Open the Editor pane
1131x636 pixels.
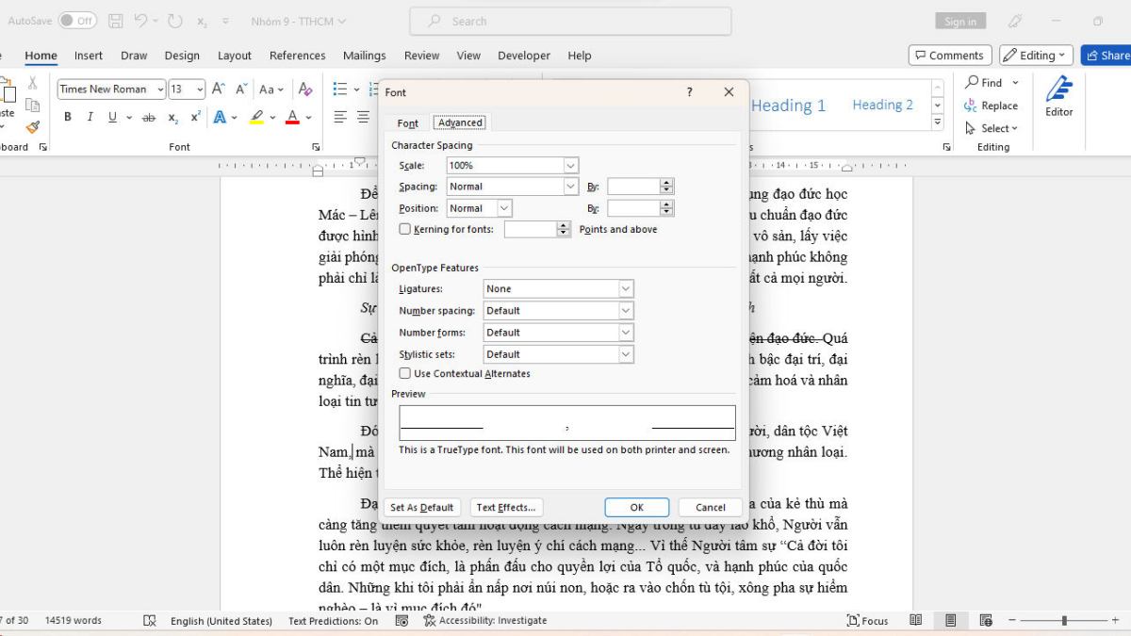[x=1057, y=104]
